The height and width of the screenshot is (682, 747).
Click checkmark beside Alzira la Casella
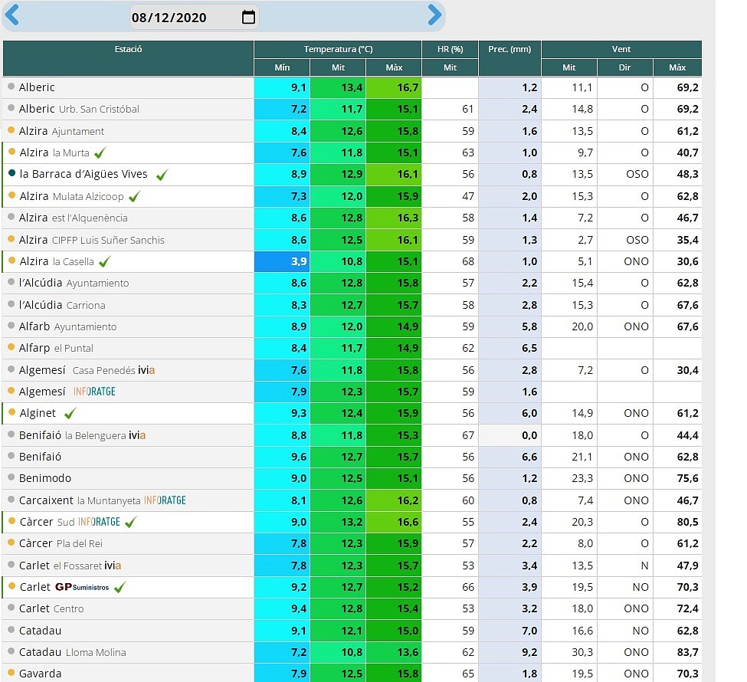click(104, 261)
